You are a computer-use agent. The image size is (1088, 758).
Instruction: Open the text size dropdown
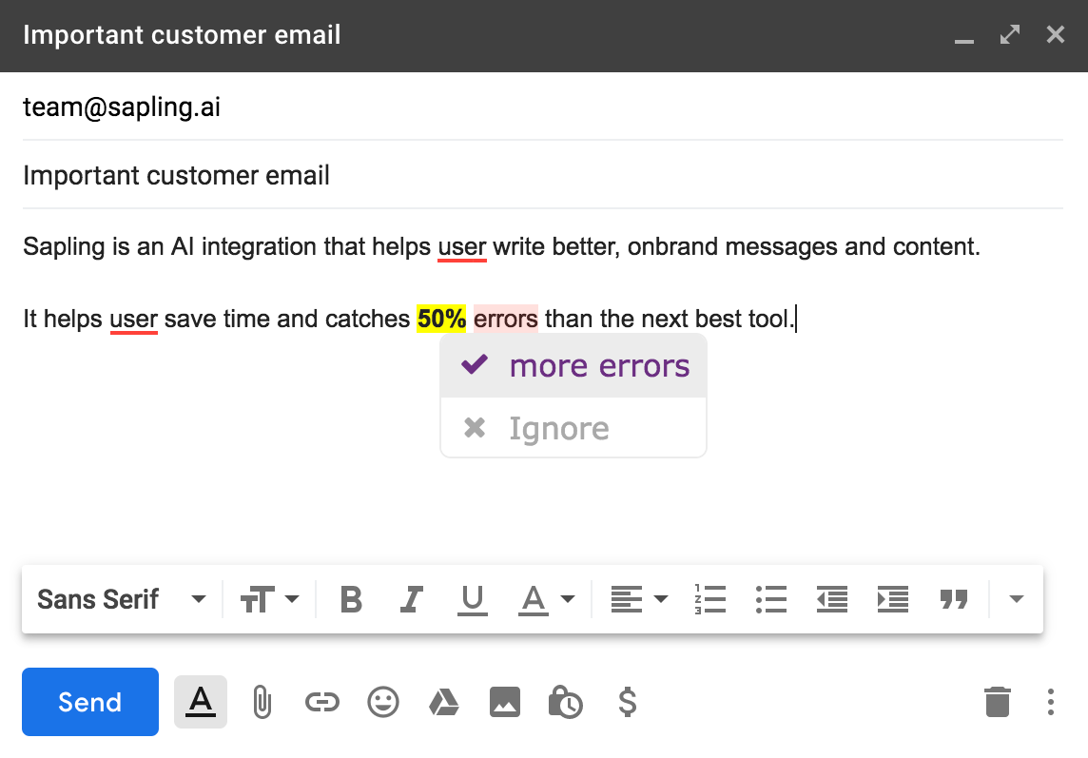tap(269, 599)
